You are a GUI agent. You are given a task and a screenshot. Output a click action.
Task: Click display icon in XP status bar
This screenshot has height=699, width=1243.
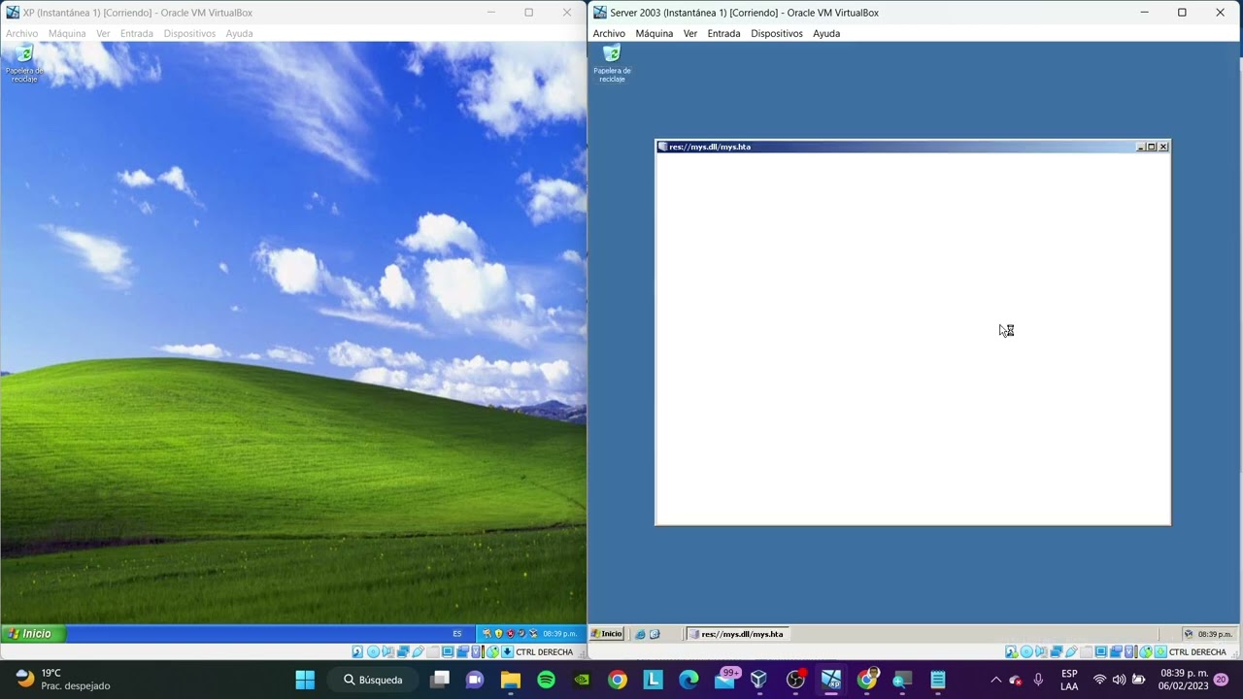coord(449,652)
